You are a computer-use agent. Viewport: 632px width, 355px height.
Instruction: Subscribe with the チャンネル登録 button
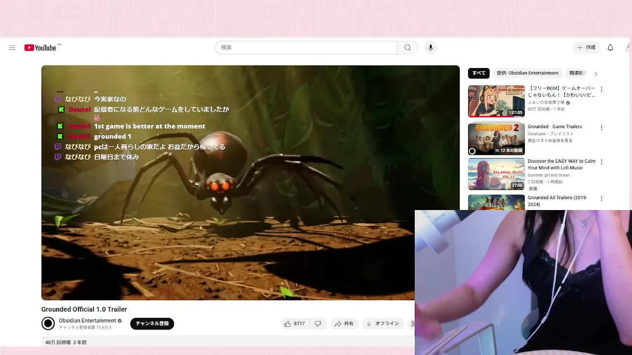[152, 323]
